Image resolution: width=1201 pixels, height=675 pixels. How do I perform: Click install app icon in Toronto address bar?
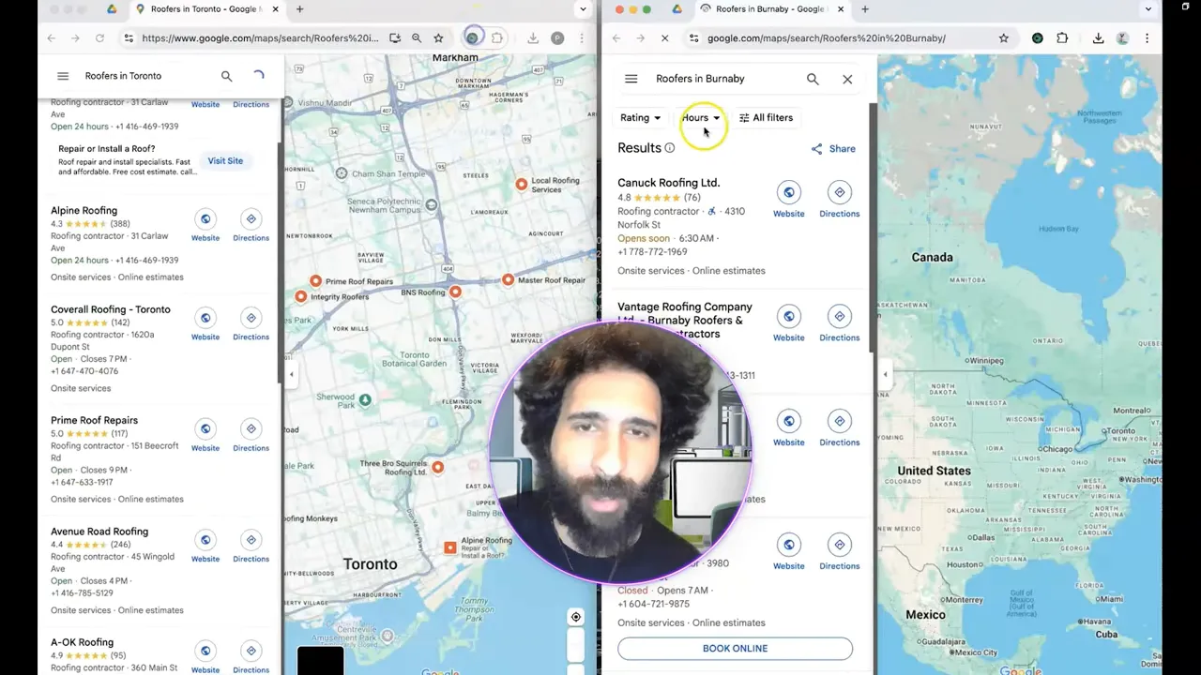click(395, 38)
